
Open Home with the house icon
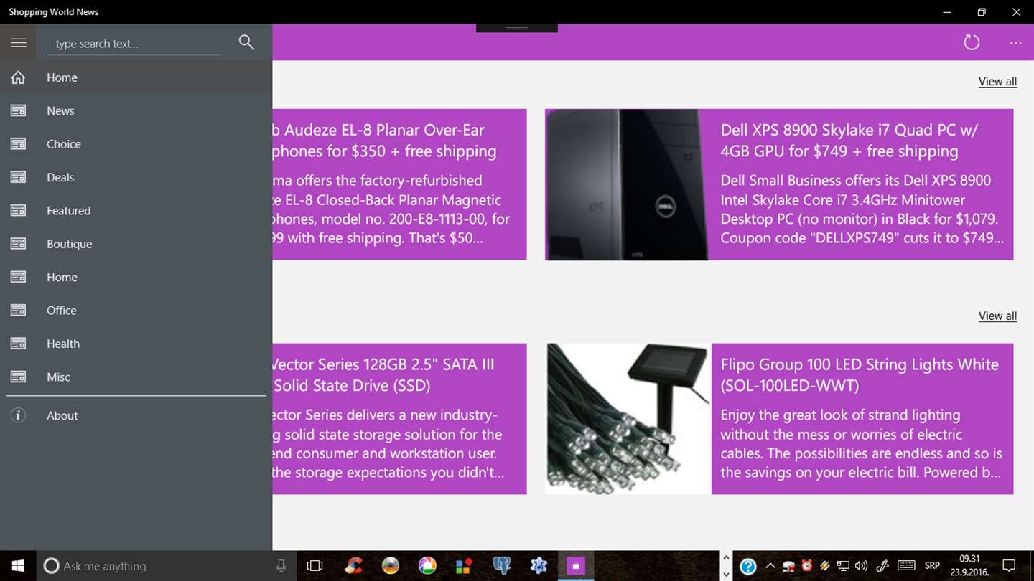click(18, 77)
